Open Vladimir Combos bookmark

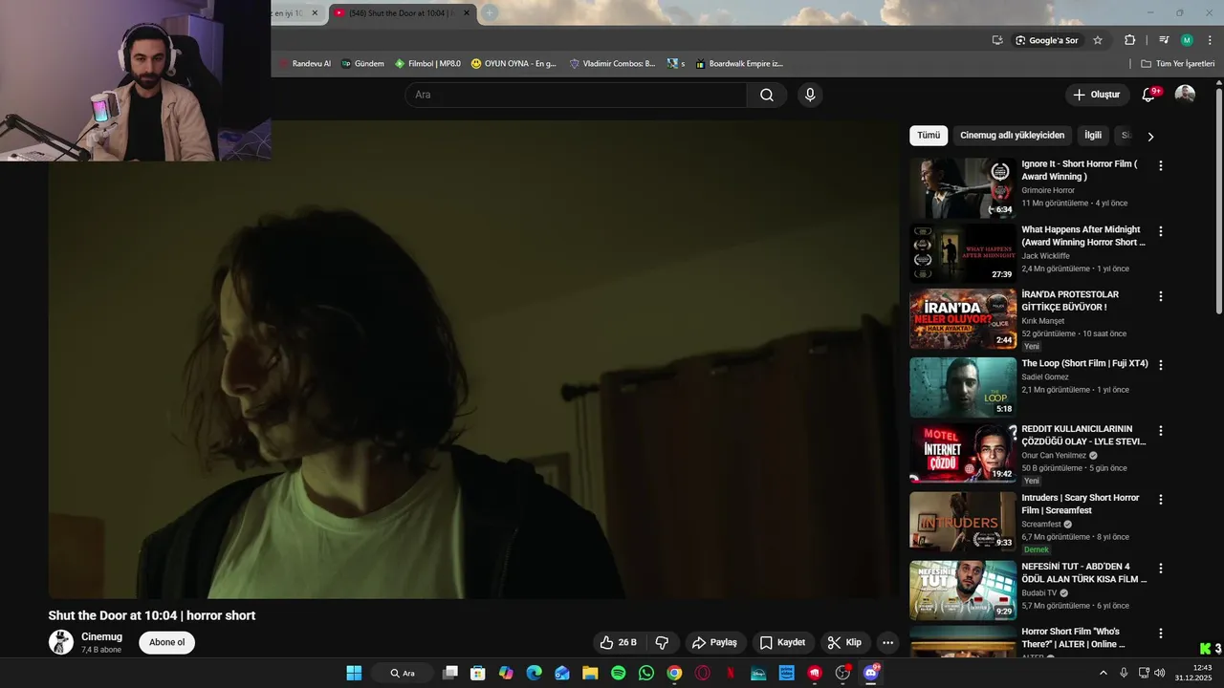(612, 64)
